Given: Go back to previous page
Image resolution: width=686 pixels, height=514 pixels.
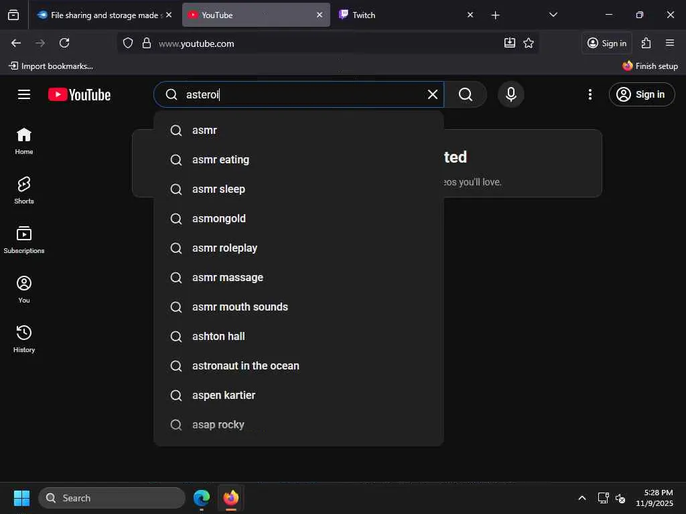Looking at the screenshot, I should point(16,43).
